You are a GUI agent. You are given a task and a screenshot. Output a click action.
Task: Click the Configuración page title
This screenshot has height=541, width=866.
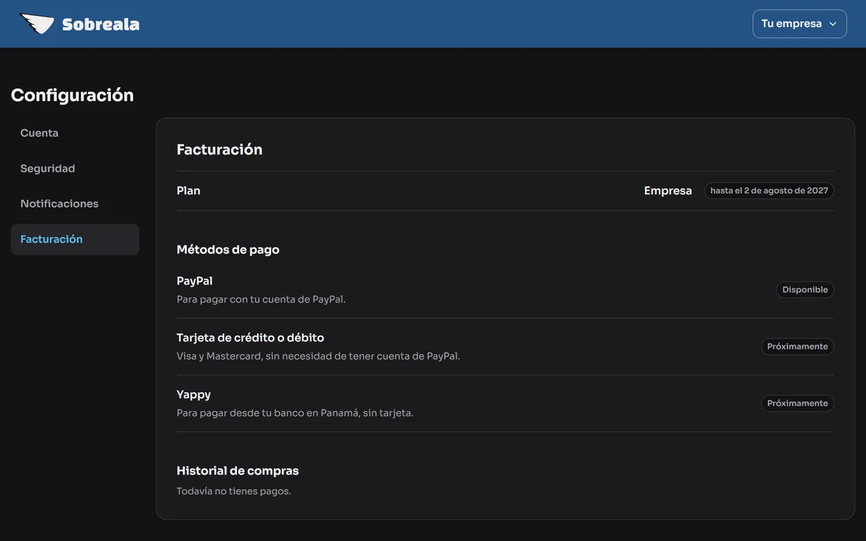point(72,95)
